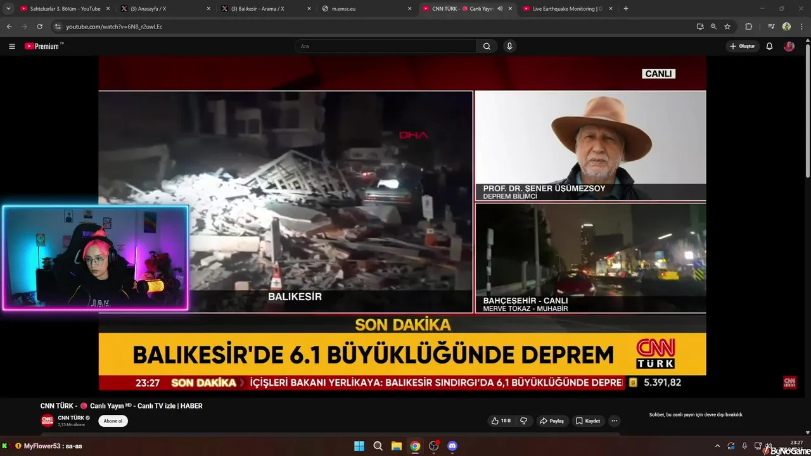The width and height of the screenshot is (811, 456).
Task: Open Discord from taskbar
Action: (x=452, y=446)
